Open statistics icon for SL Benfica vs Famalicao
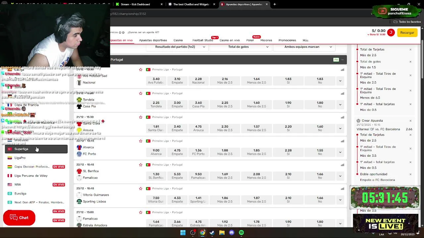This screenshot has width=424, height=238. [x=343, y=165]
